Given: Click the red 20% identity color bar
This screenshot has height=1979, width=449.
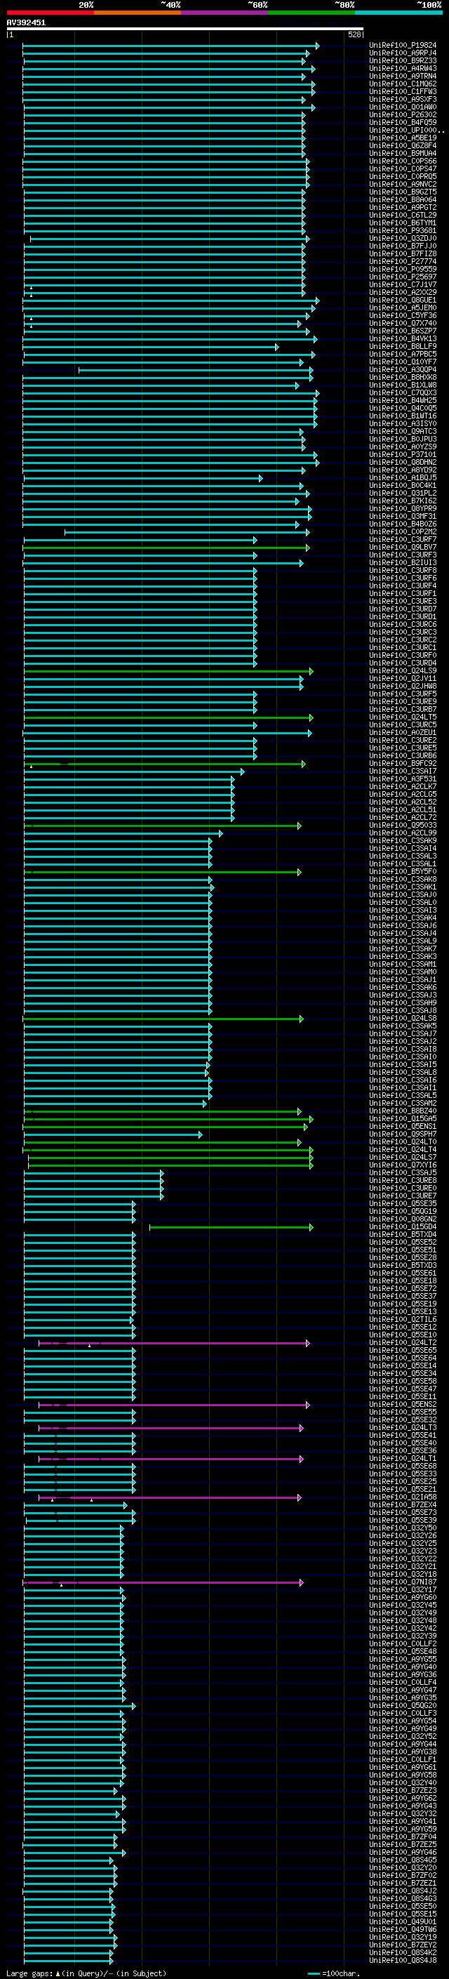Looking at the screenshot, I should pyautogui.click(x=51, y=13).
